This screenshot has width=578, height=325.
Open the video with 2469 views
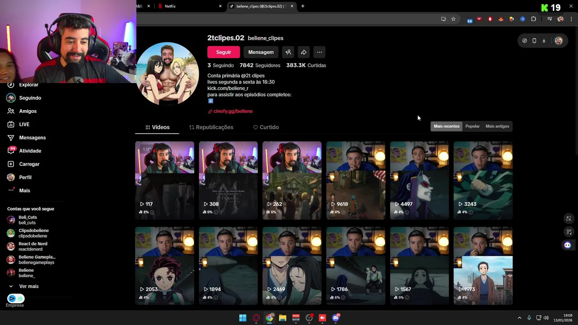pyautogui.click(x=292, y=266)
